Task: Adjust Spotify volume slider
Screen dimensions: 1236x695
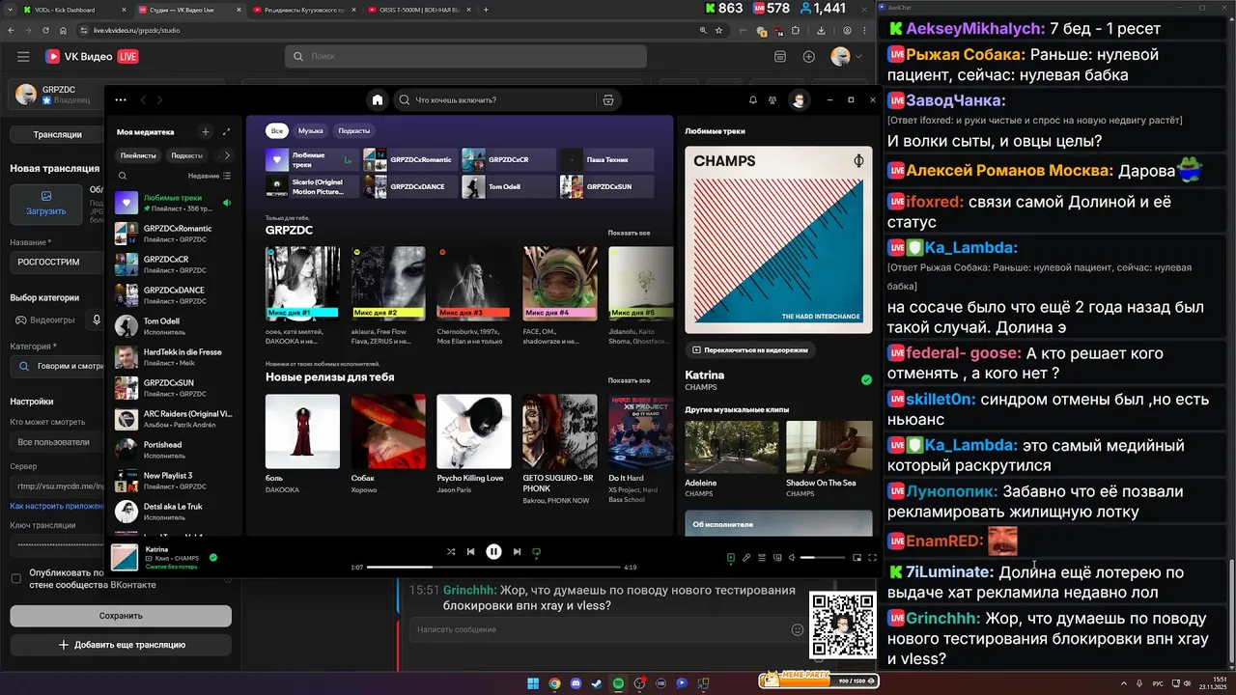Action: [821, 557]
